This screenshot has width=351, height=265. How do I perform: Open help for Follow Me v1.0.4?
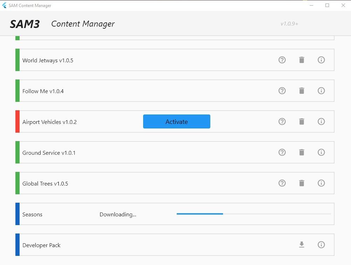(282, 91)
